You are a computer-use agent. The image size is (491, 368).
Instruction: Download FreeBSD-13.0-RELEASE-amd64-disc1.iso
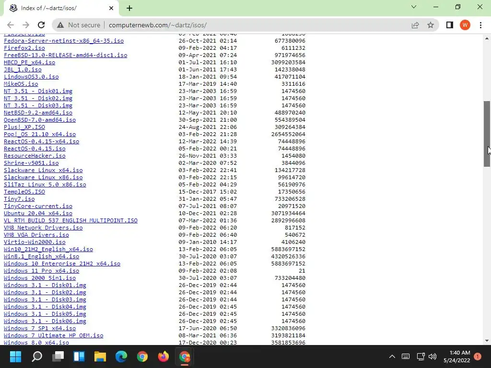(x=65, y=55)
